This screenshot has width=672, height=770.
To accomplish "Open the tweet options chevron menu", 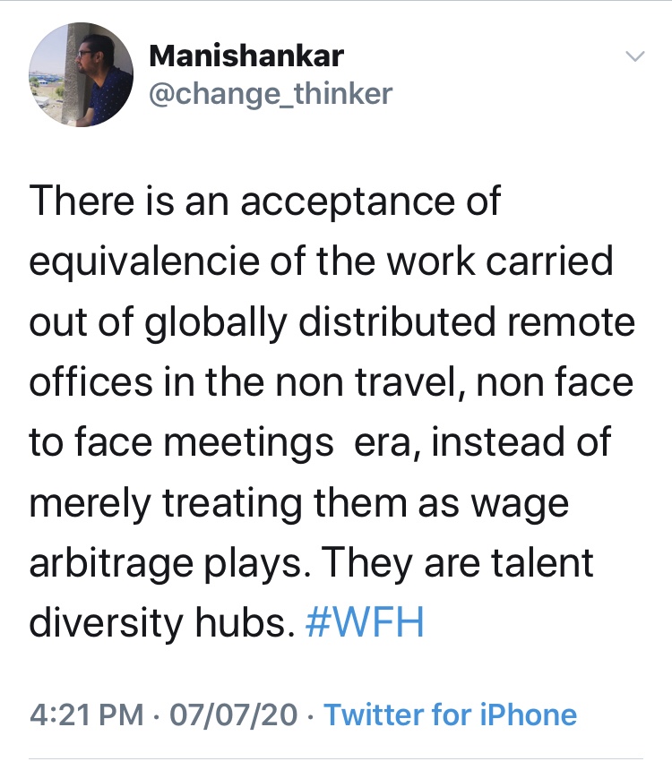I will pyautogui.click(x=634, y=57).
